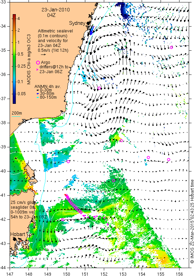The width and height of the screenshot is (196, 276).
Task: Click the cyan 80-150m legend marker
Action: pyautogui.click(x=37, y=97)
